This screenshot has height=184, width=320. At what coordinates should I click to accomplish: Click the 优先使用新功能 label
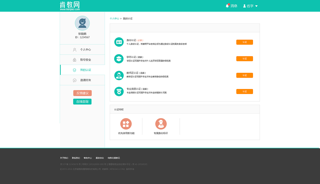click(126, 133)
